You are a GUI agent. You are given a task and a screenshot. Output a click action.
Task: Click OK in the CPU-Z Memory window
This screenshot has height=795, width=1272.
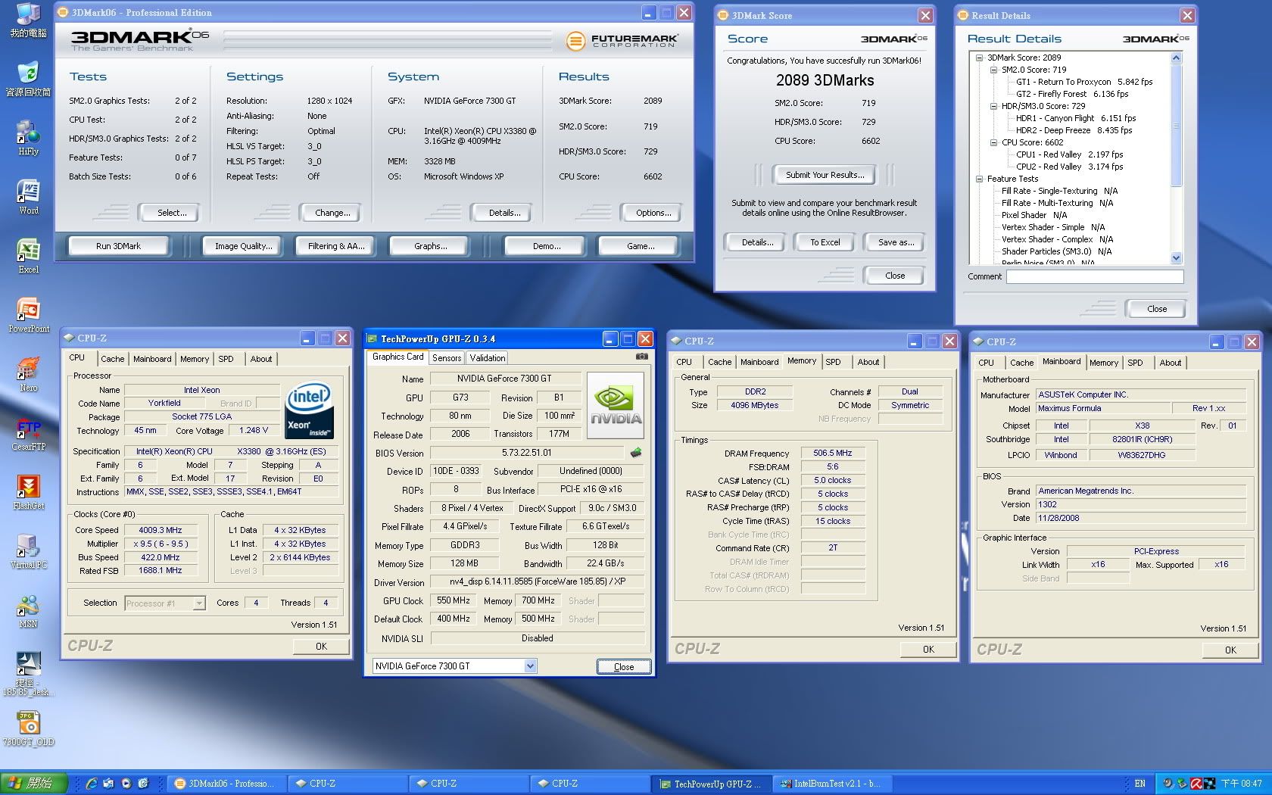pyautogui.click(x=928, y=650)
